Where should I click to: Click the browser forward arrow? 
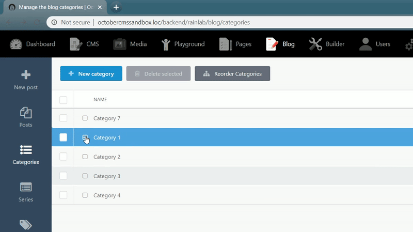(23, 22)
